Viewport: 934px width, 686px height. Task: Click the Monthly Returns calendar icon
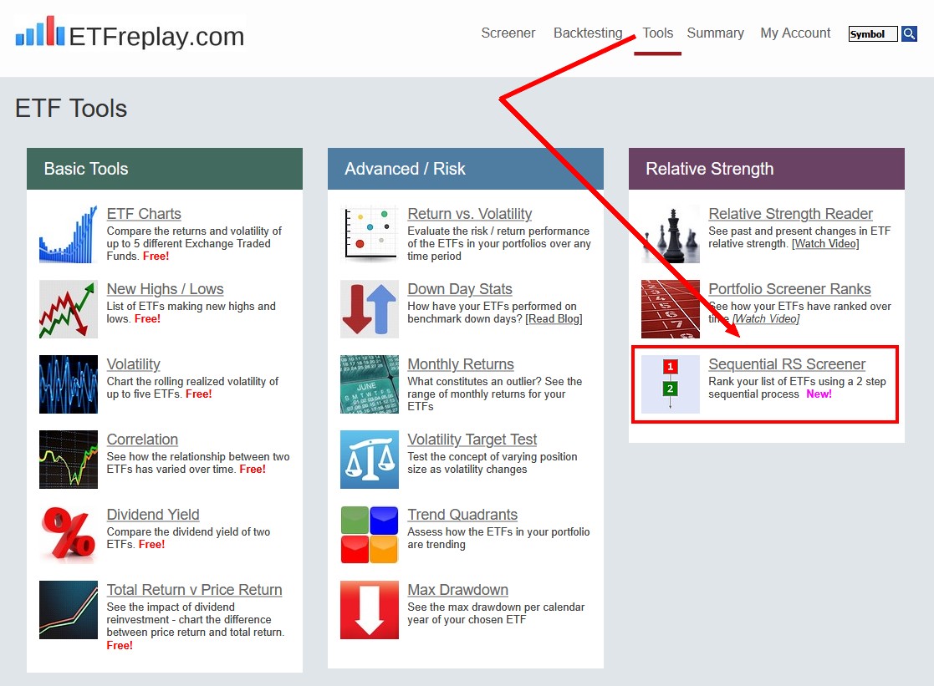click(370, 384)
